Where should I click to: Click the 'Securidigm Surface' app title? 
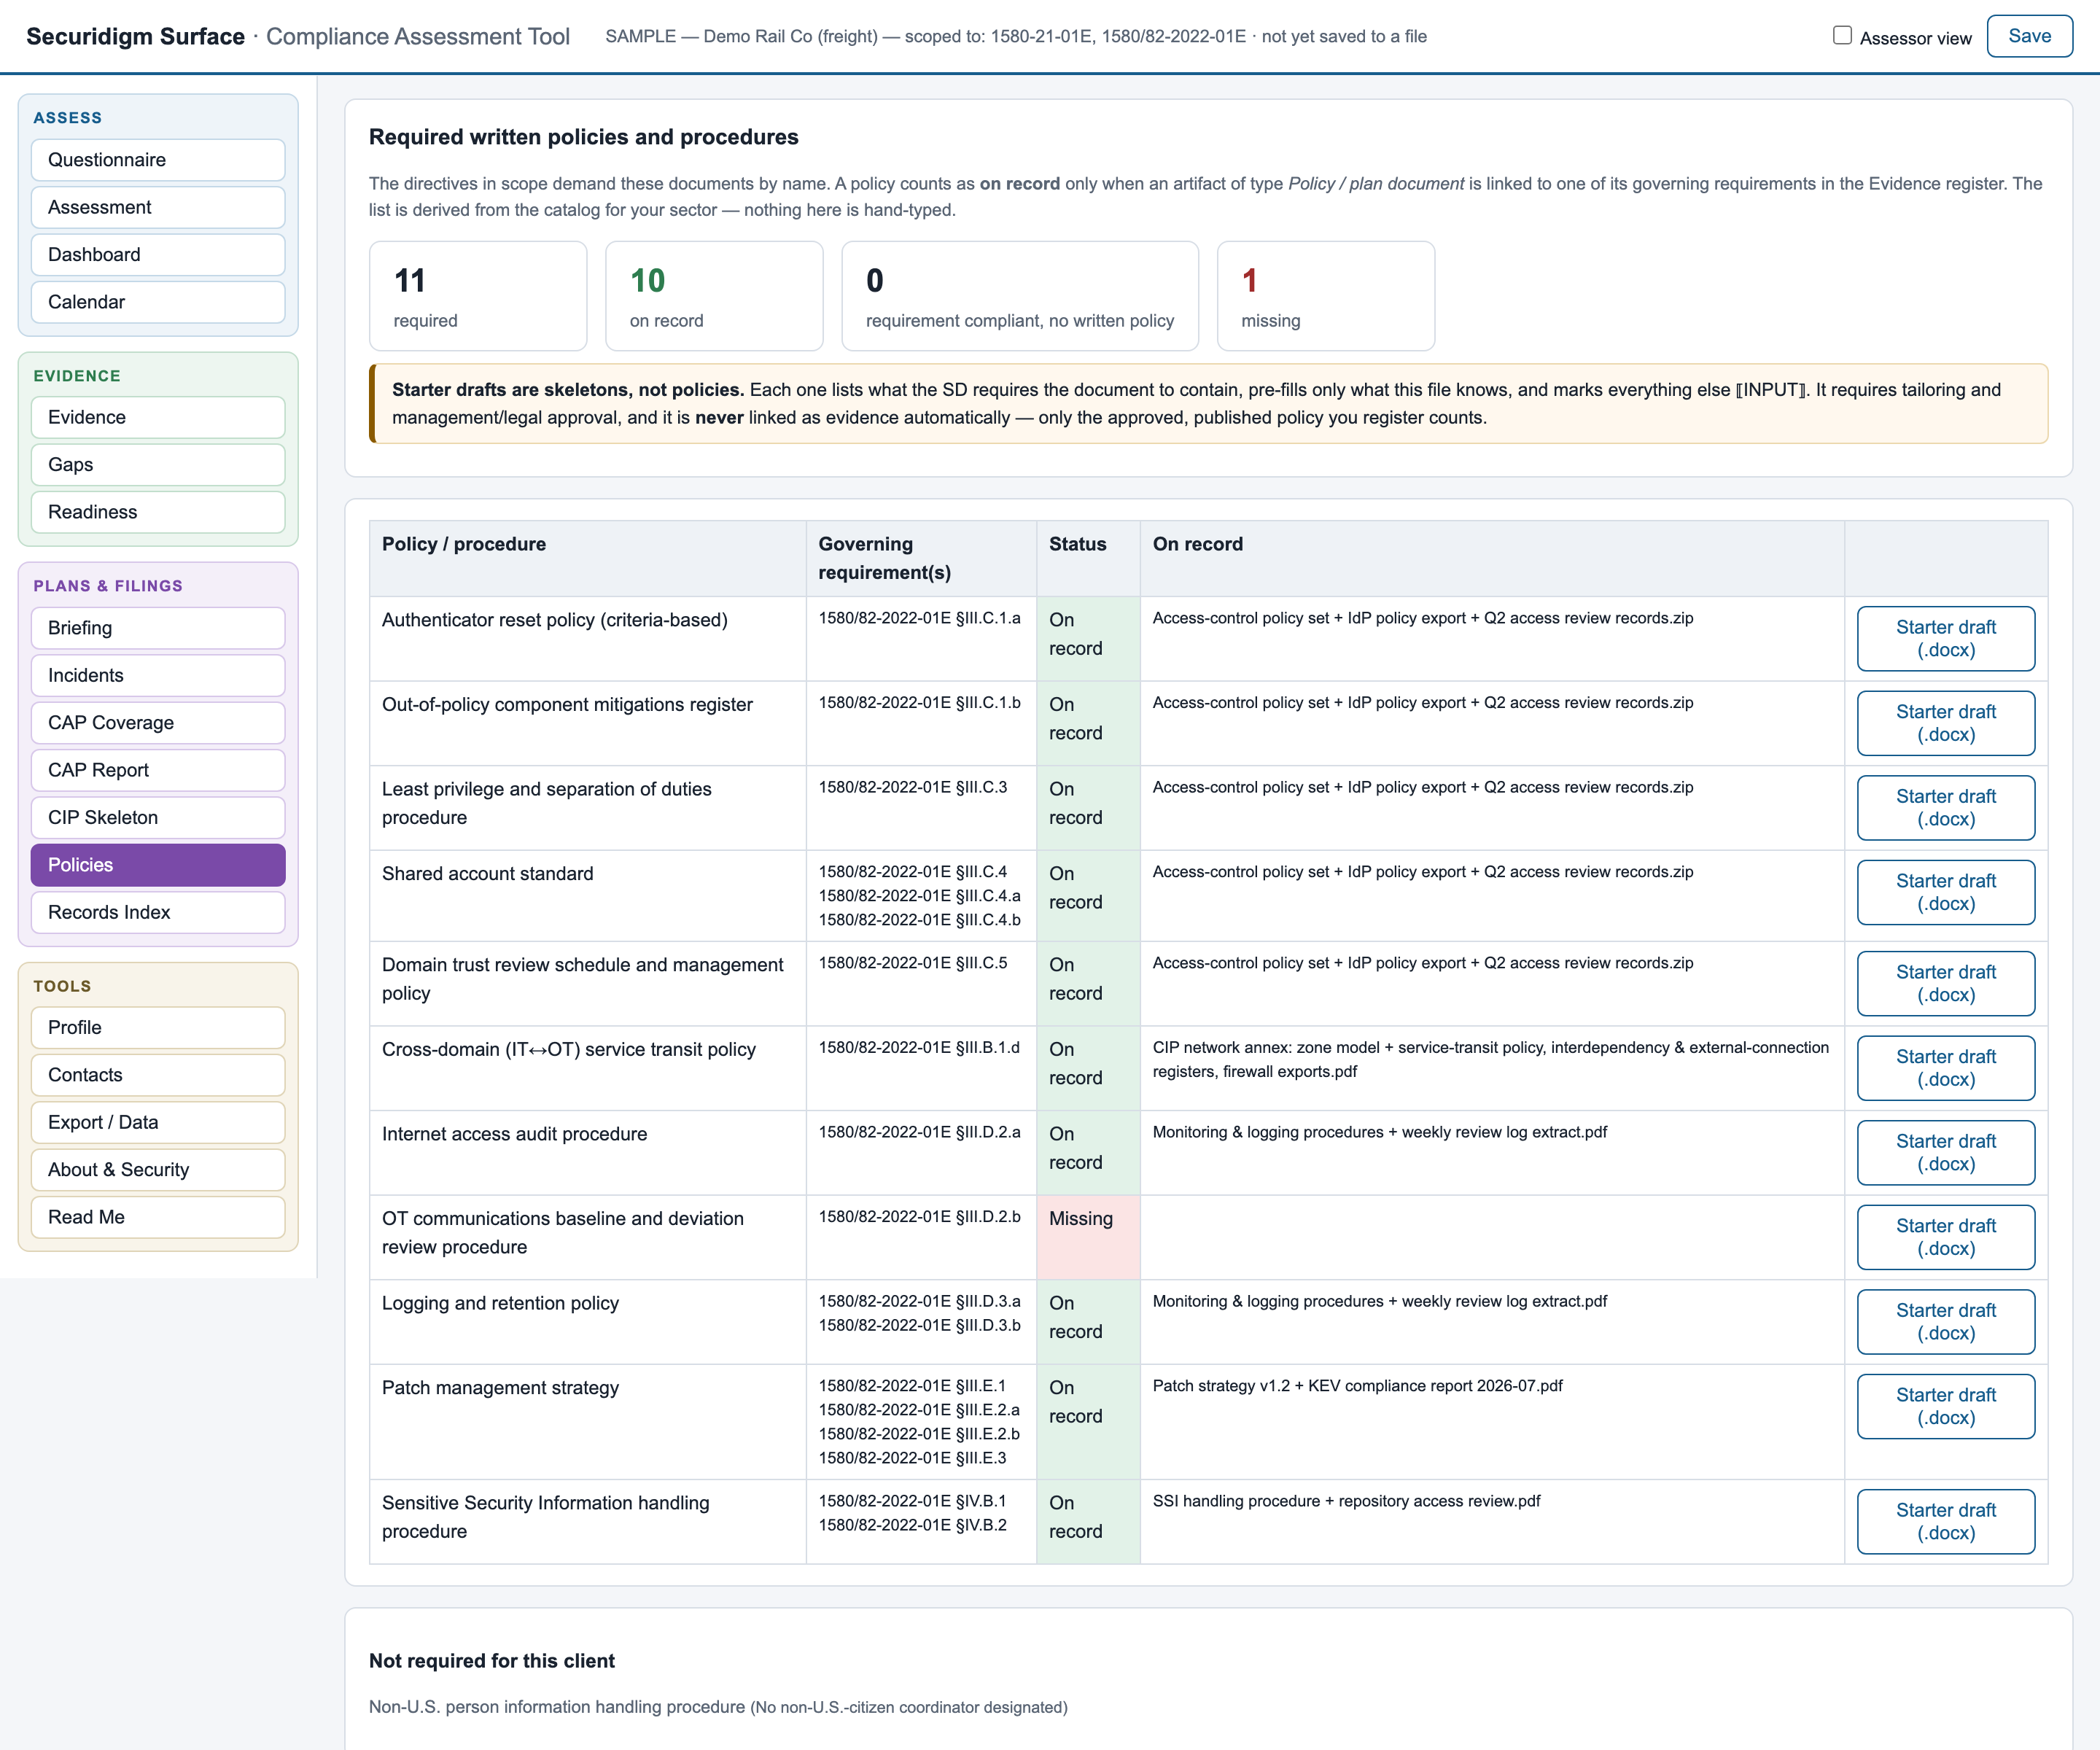point(135,37)
